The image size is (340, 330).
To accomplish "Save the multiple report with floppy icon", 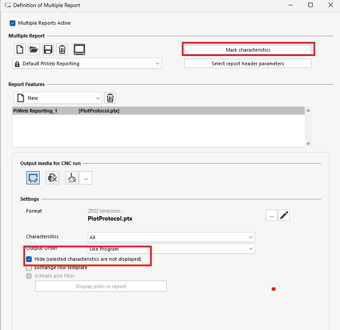I will click(48, 49).
